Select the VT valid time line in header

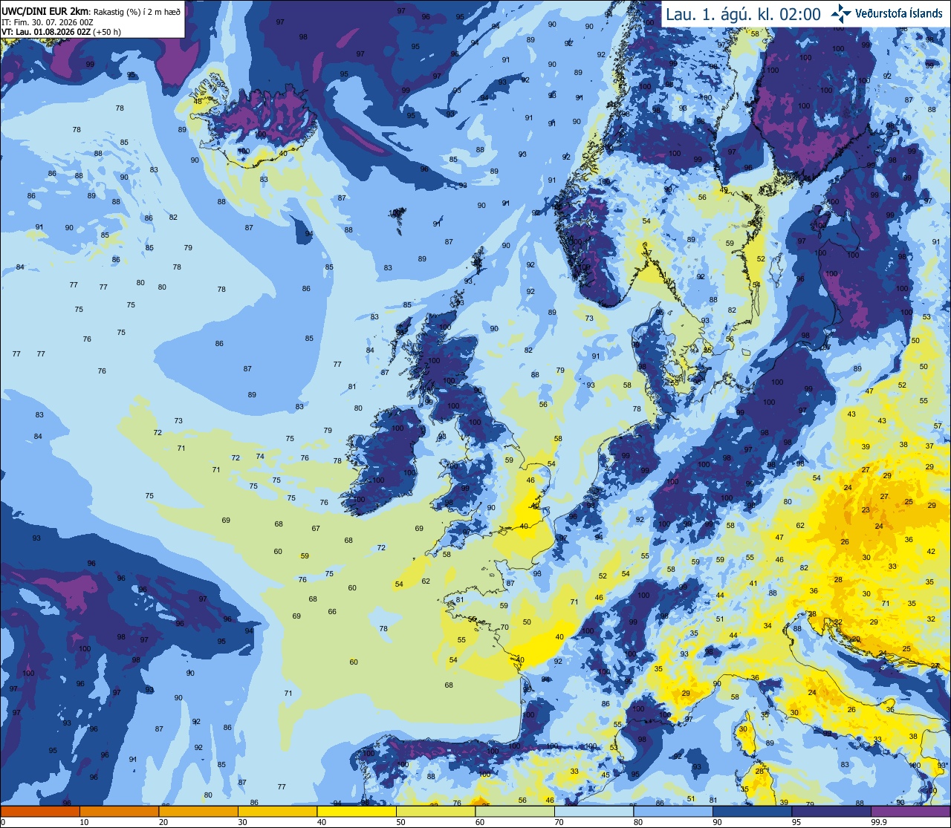61,32
